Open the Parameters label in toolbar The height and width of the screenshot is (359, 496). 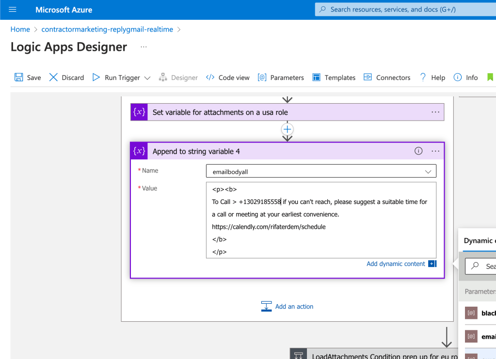[287, 78]
